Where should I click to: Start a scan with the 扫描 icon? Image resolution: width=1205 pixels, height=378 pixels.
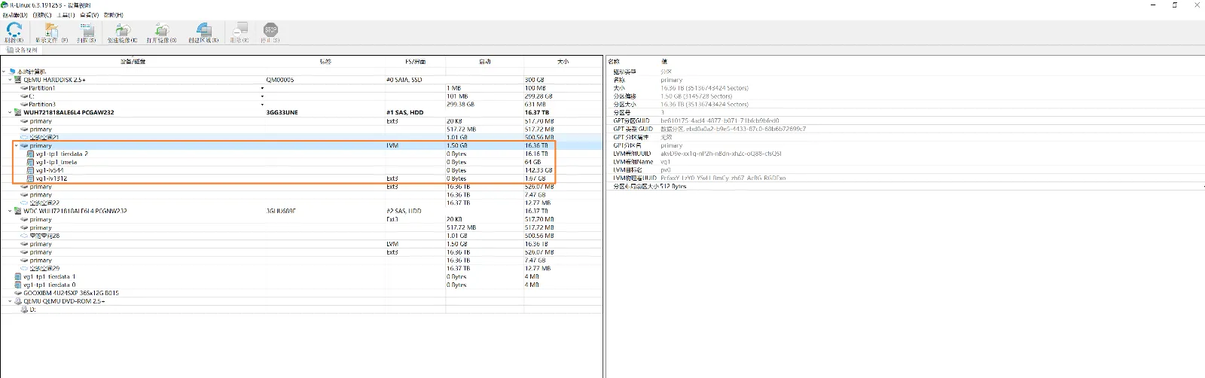(87, 31)
